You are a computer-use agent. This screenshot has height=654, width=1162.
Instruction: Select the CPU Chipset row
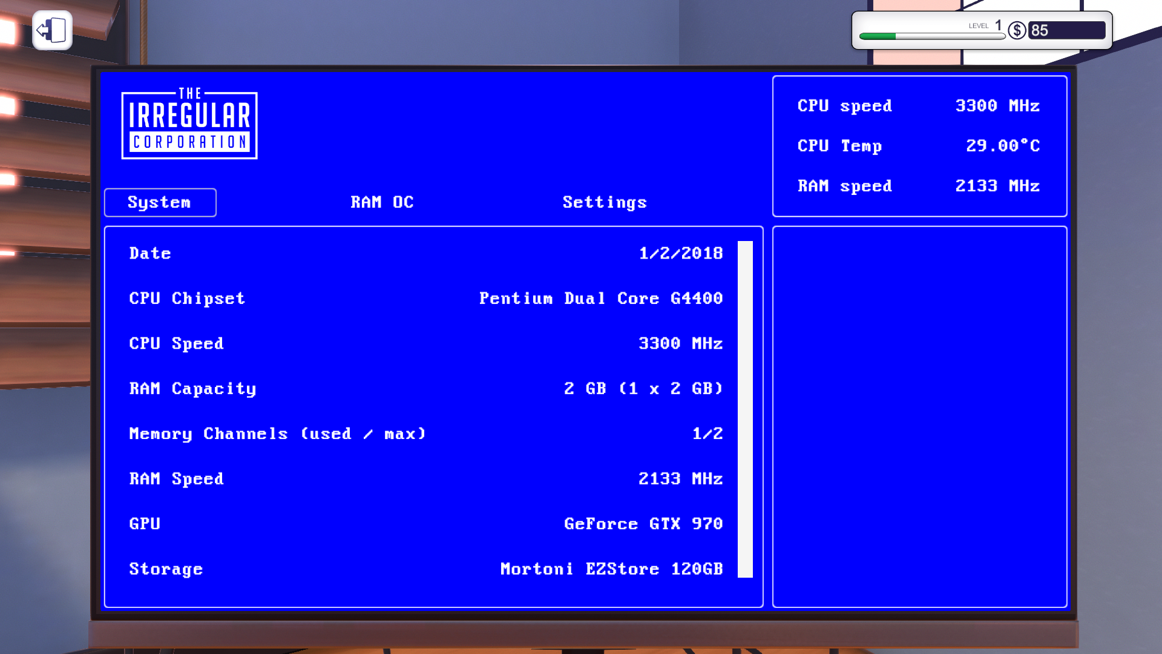pos(425,299)
